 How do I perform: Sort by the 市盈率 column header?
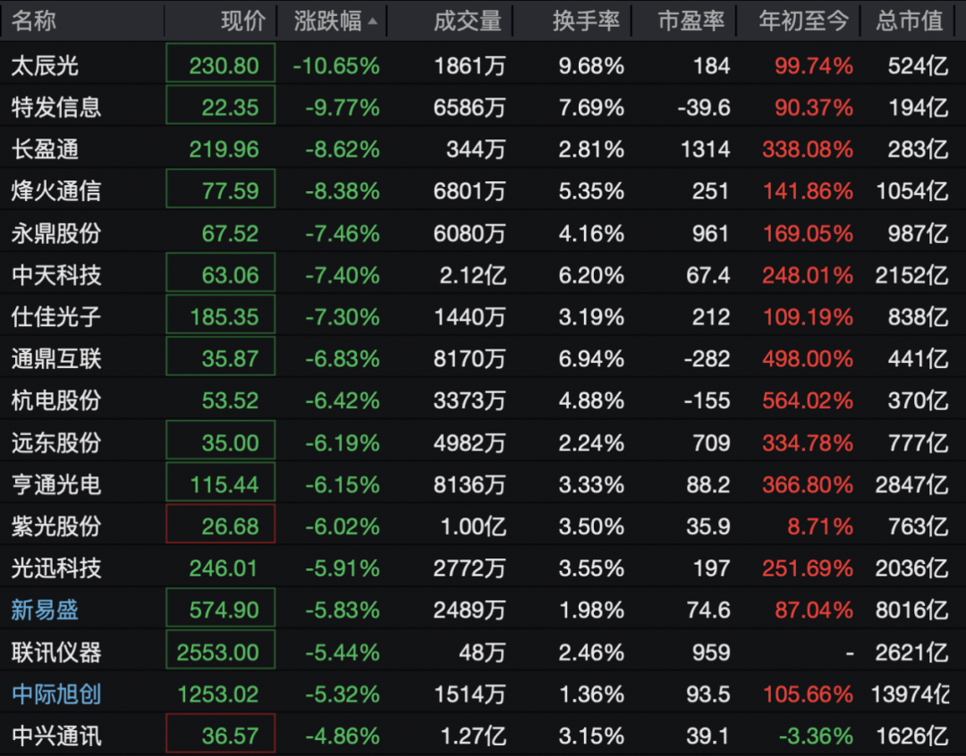[691, 21]
